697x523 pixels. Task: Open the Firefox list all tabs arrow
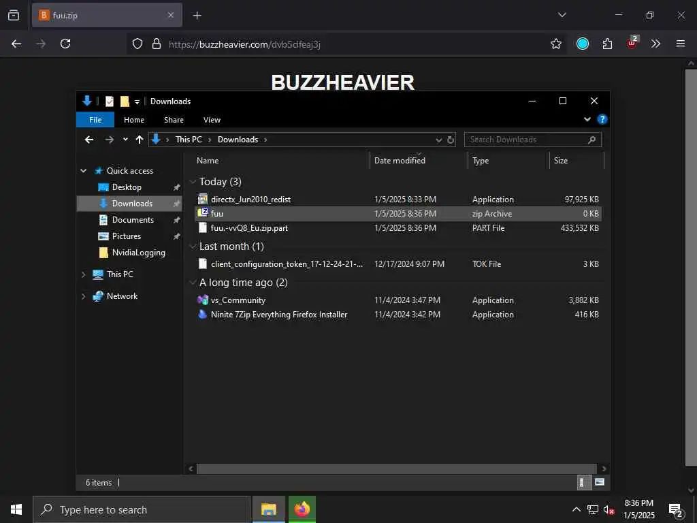point(562,15)
